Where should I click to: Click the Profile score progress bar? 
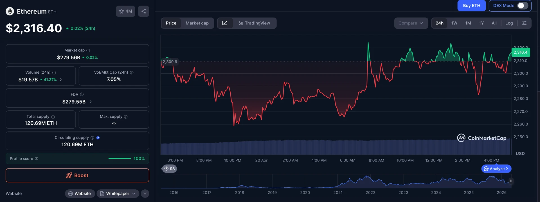click(120, 158)
